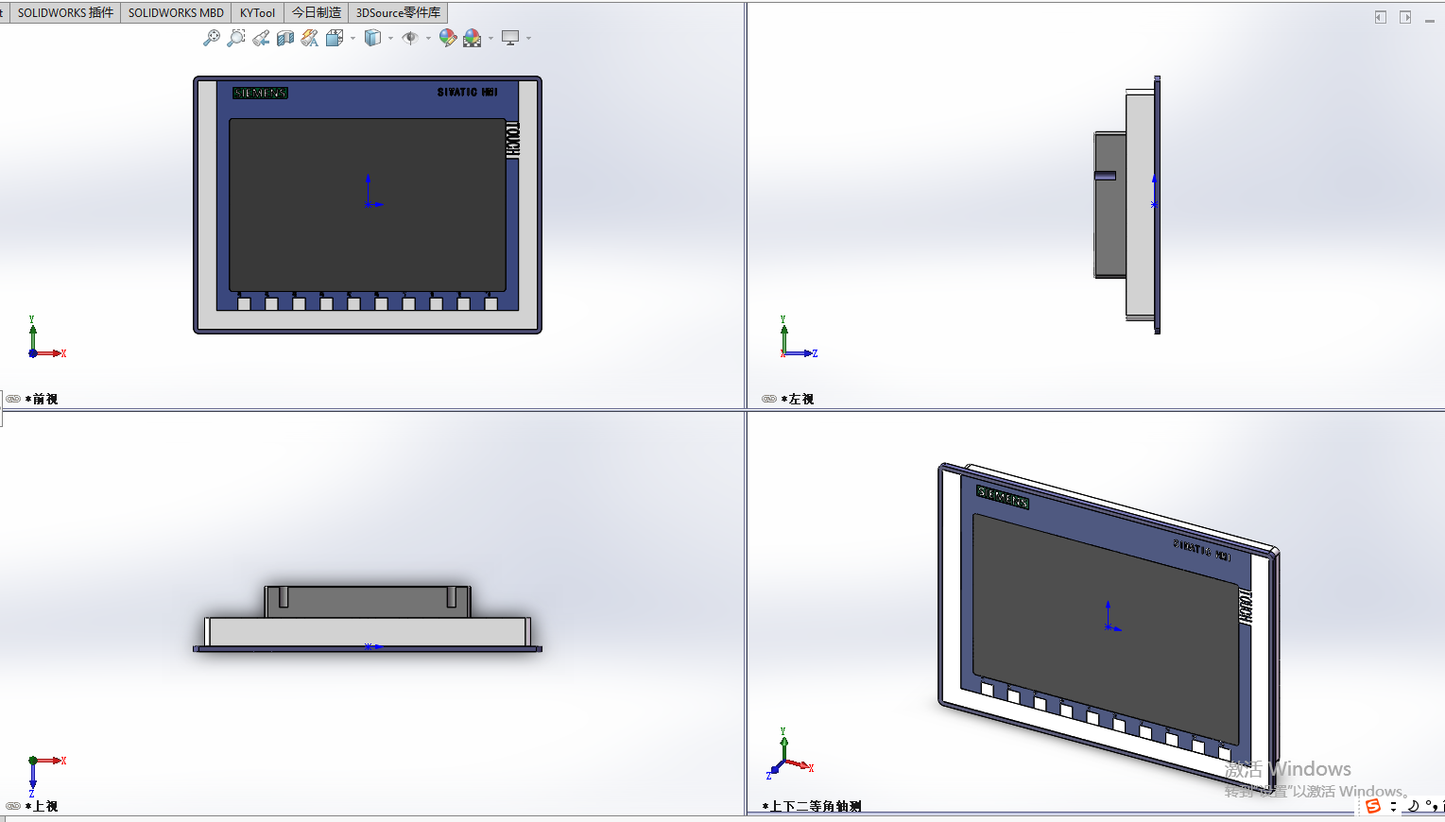Select the KYTool tab
This screenshot has height=822, width=1445.
coord(257,12)
